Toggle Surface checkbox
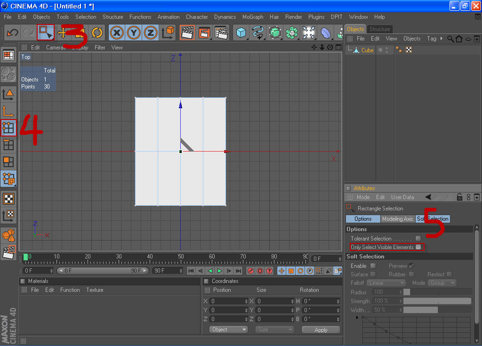 pyautogui.click(x=373, y=274)
